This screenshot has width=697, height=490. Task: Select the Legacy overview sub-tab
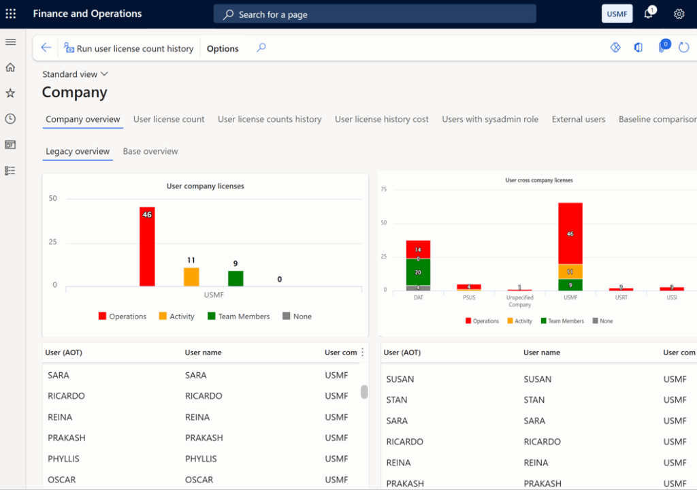pos(78,151)
